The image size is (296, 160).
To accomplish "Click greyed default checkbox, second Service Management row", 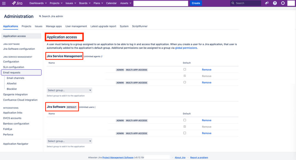I will (184, 76).
